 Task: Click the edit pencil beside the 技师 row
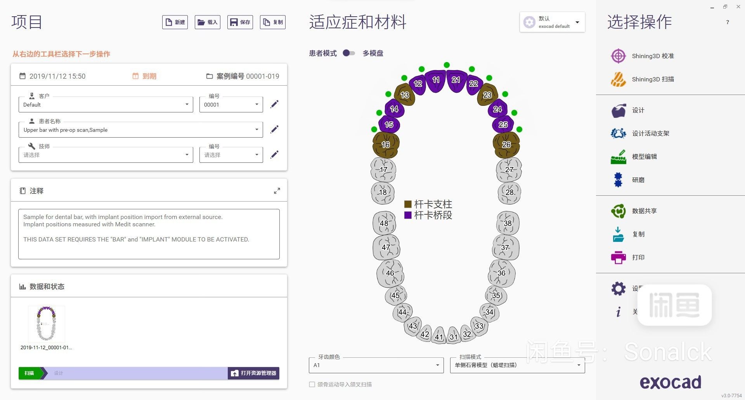[x=274, y=154]
